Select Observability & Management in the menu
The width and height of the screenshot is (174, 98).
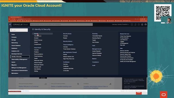point(19,59)
